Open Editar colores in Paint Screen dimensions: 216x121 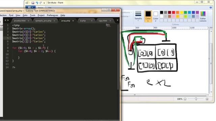[x=203, y=16]
